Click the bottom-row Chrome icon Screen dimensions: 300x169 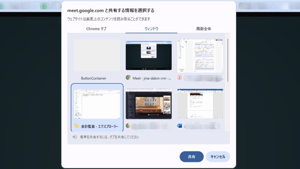pyautogui.click(x=128, y=126)
